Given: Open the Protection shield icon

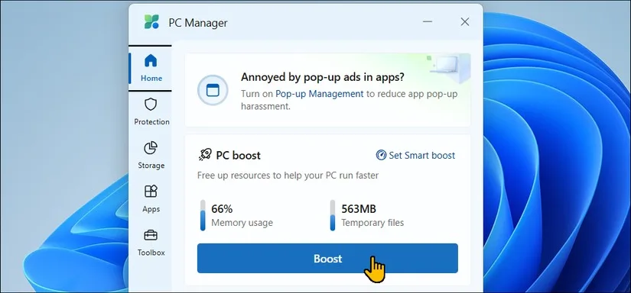Looking at the screenshot, I should point(151,105).
